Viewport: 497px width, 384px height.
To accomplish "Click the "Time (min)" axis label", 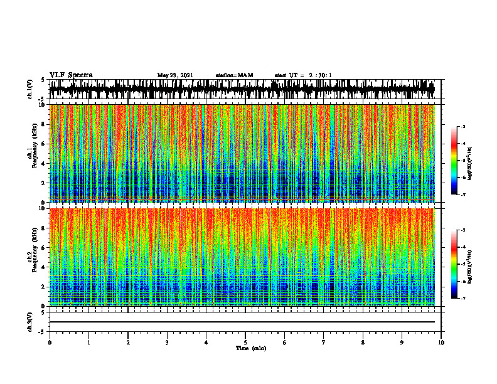I will [251, 348].
